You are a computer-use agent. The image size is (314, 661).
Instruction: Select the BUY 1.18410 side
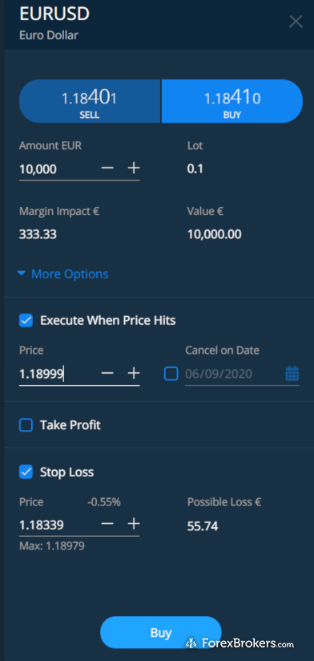232,101
